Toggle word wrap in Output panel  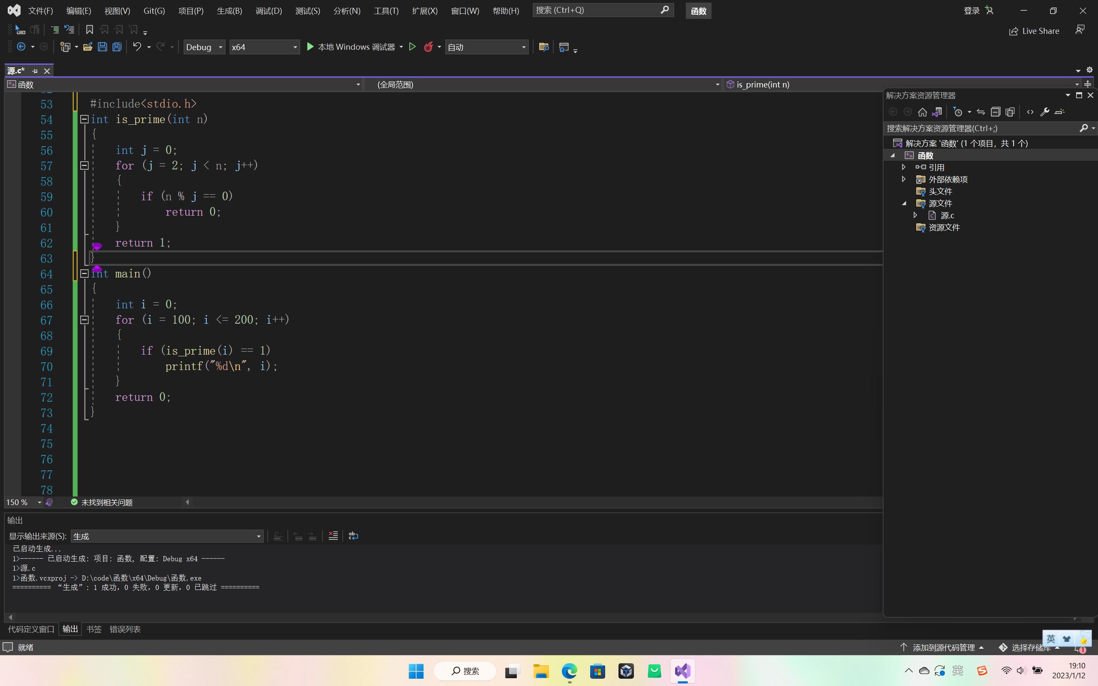353,536
